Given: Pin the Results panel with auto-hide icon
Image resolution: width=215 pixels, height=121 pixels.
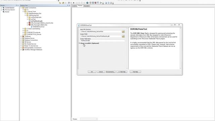Looking at the screenshot, I should tap(16, 5).
